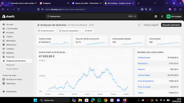
Task: Click the Réductions badge icon
Action: (4, 45)
